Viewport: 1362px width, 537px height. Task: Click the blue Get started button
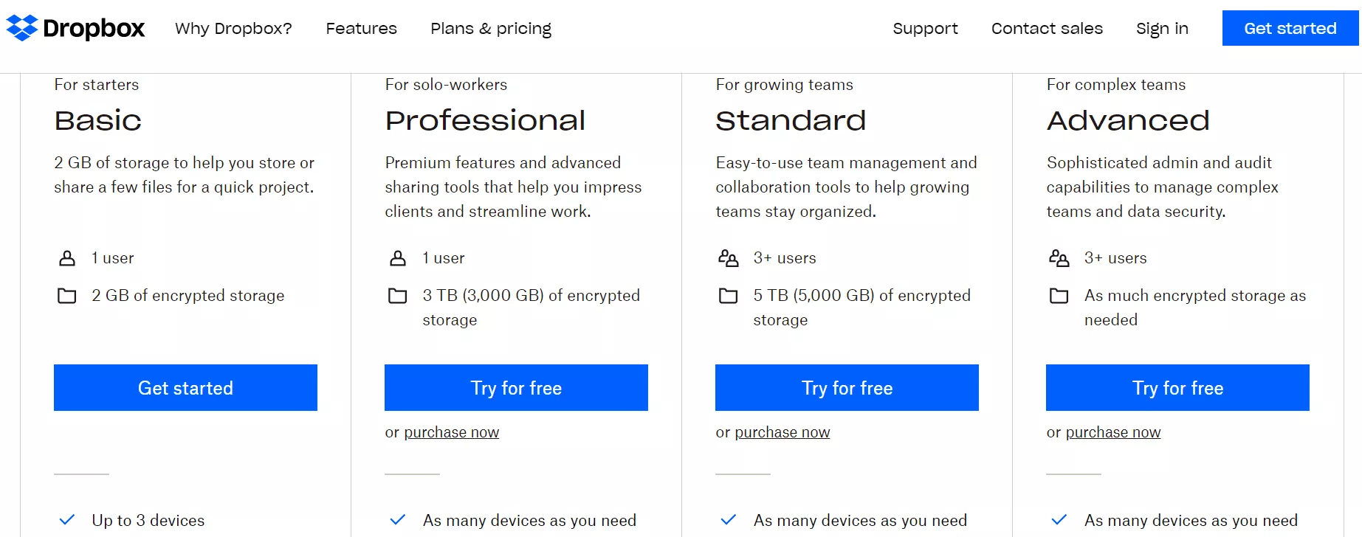click(1290, 27)
